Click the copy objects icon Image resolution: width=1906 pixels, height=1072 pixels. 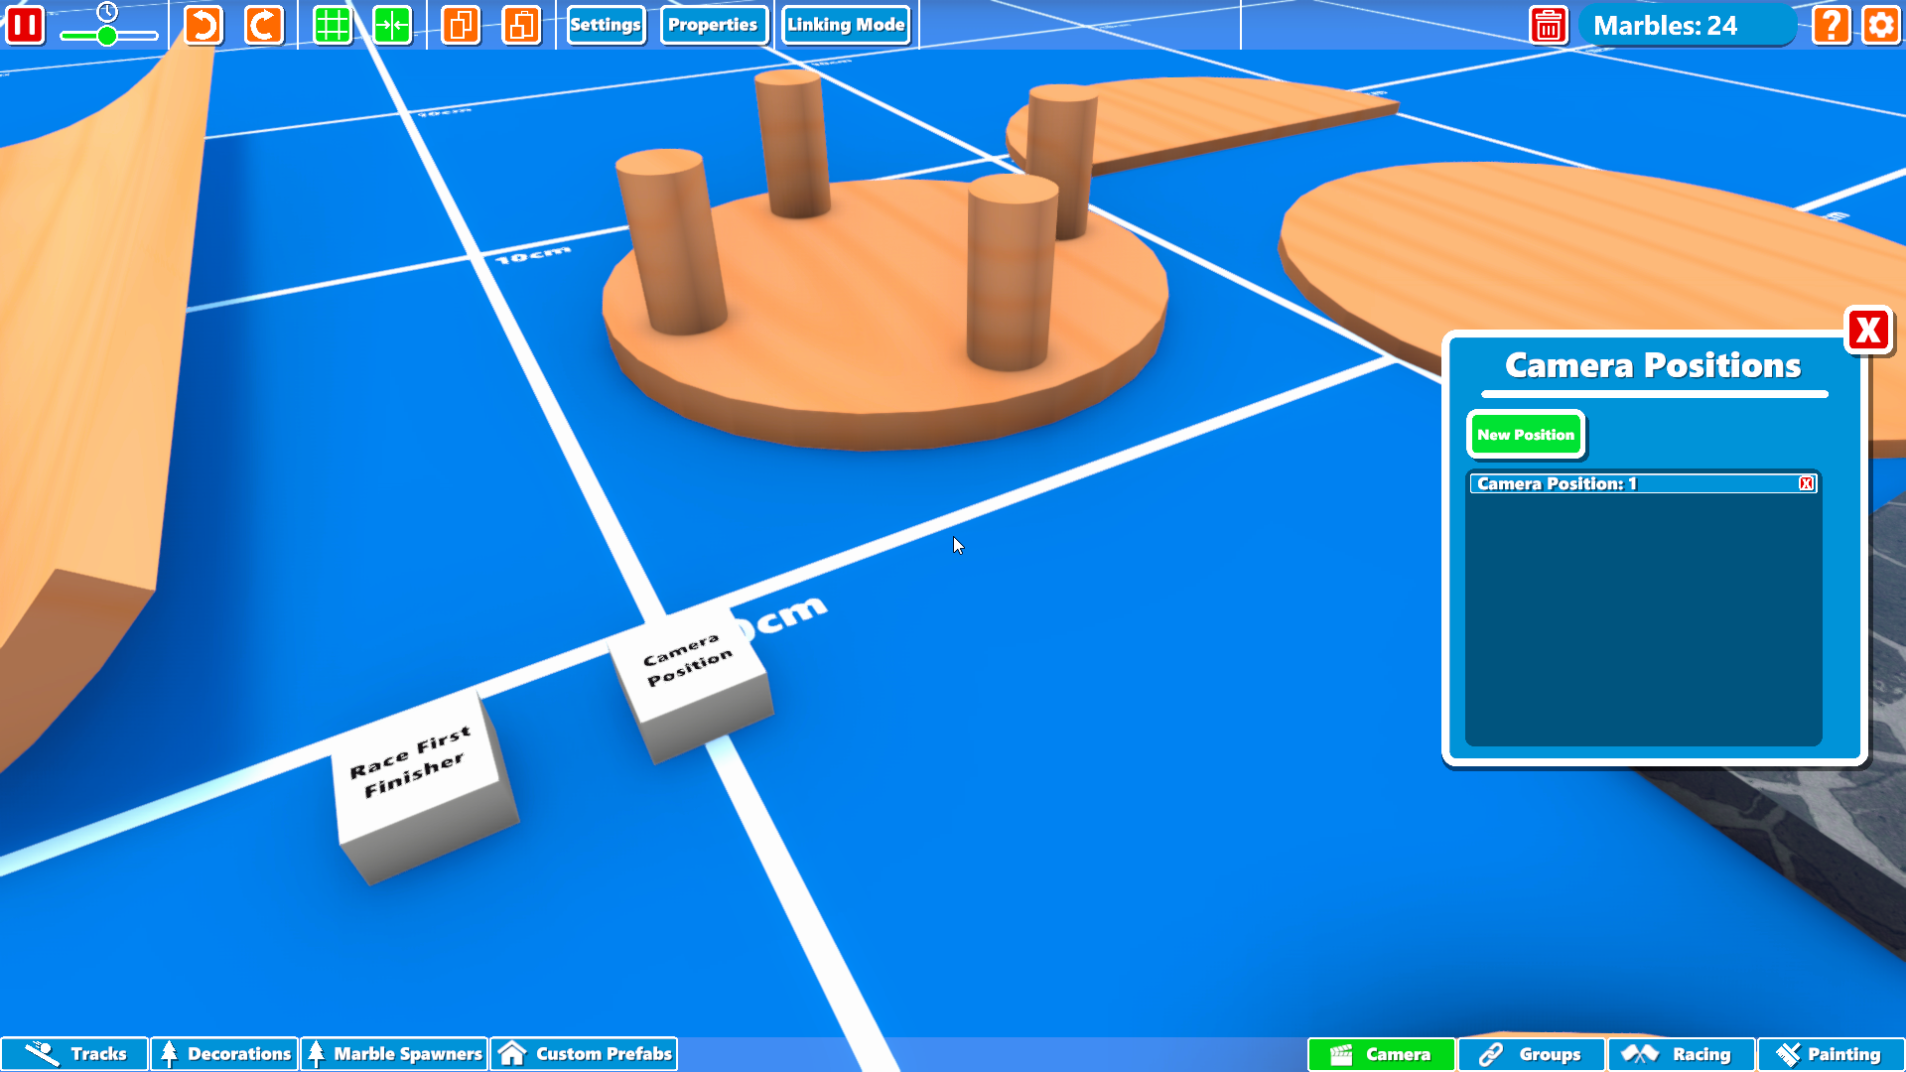[461, 25]
